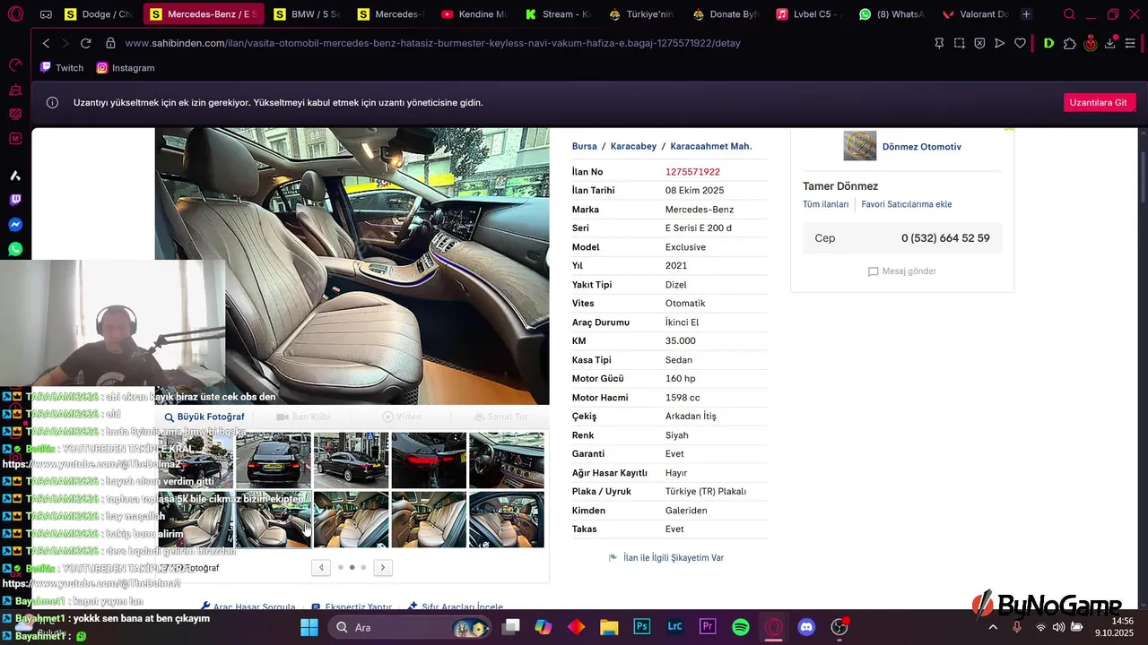Open Discord from the taskbar
This screenshot has width=1148, height=645.
click(x=806, y=627)
